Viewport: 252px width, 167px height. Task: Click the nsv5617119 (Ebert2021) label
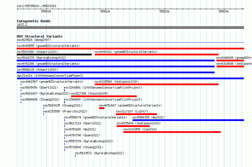tap(83, 123)
